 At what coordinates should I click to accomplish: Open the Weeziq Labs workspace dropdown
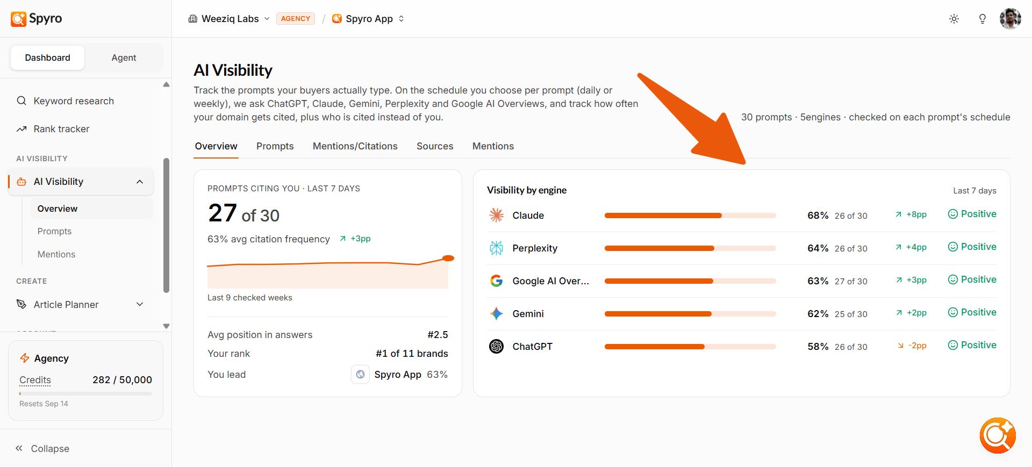click(230, 19)
